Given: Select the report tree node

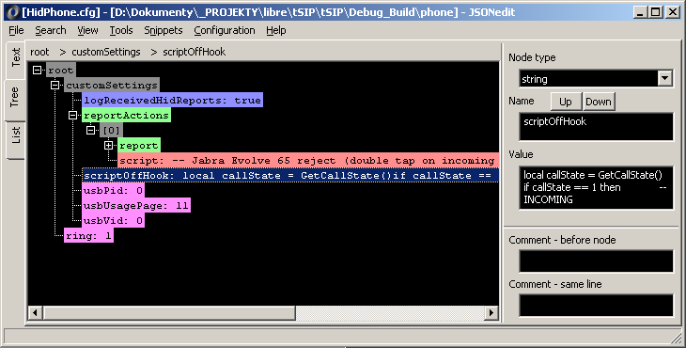Looking at the screenshot, I should click(139, 146).
